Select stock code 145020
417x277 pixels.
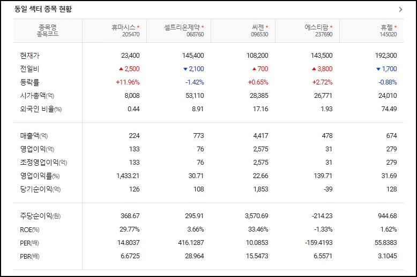(x=388, y=34)
